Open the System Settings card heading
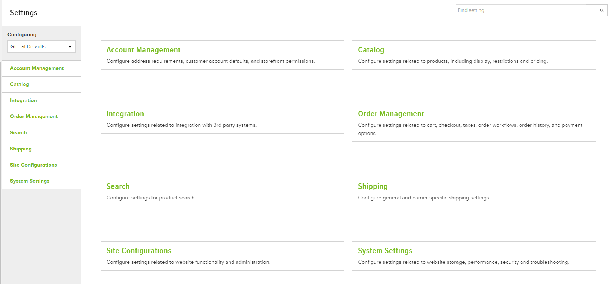The width and height of the screenshot is (616, 284). pos(385,251)
